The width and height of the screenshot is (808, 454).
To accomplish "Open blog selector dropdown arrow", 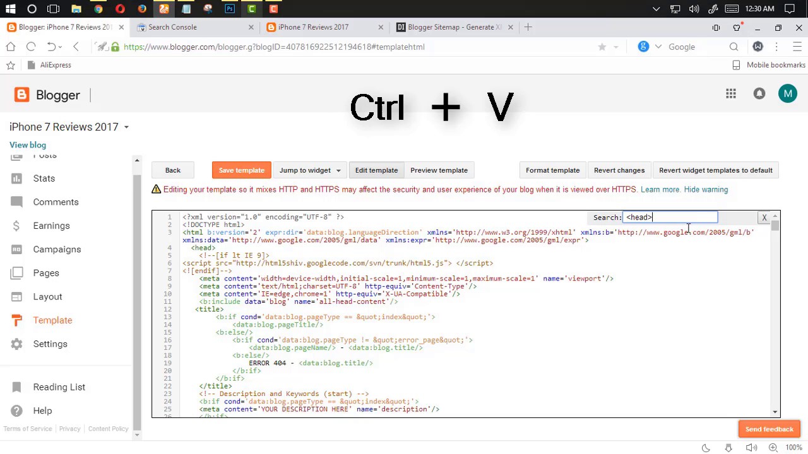I will (x=126, y=127).
